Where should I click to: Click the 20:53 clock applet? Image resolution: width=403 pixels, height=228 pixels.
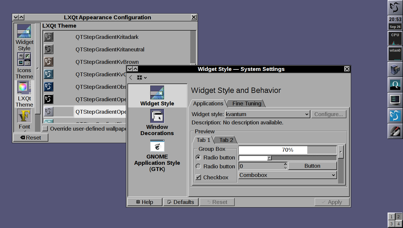coord(395,20)
